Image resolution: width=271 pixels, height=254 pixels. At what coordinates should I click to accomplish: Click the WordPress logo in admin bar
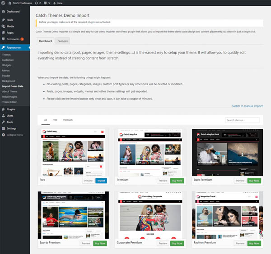click(x=3, y=3)
